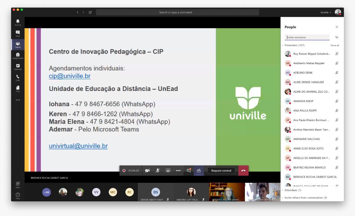Select Denise Abatti participant tile

pyautogui.click(x=156, y=192)
